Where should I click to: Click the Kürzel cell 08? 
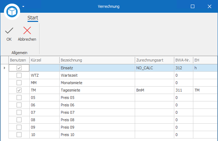(44, 120)
